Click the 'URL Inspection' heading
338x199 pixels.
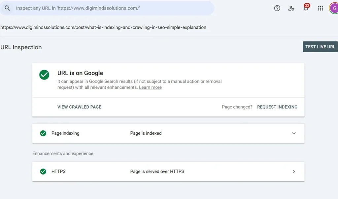tap(21, 47)
